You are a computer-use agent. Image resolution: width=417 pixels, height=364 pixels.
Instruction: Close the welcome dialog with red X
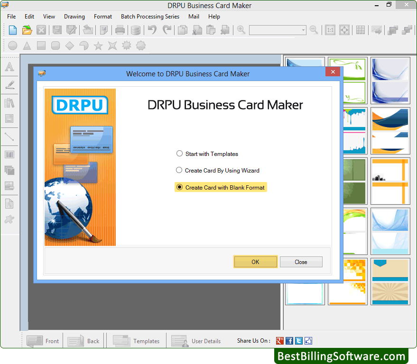pos(333,72)
